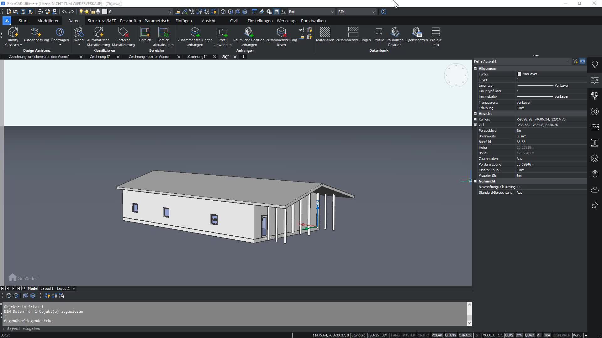Toggle RASTER grid in status bar
Viewport: 602px width, 338px height.
[409, 335]
